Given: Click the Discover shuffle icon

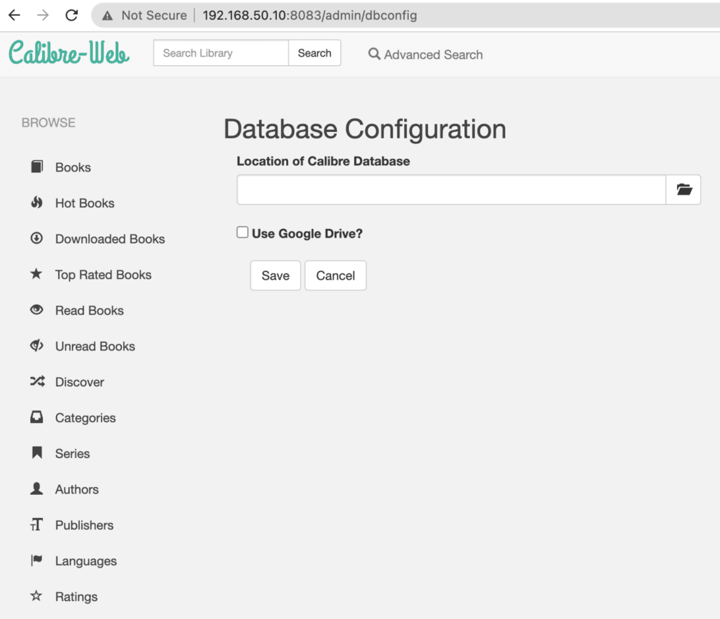Looking at the screenshot, I should point(37,382).
